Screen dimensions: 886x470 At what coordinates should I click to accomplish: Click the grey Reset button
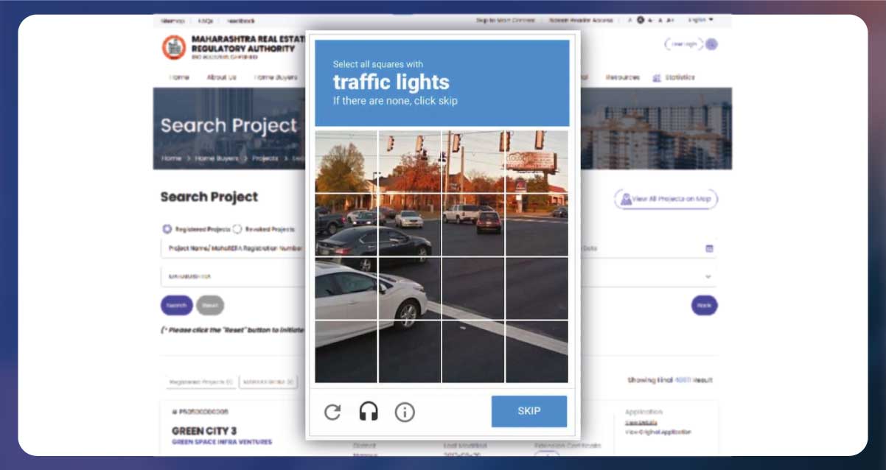(x=210, y=305)
